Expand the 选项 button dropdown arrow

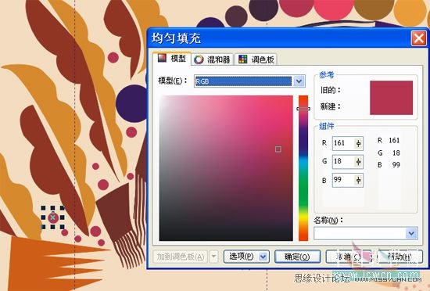click(263, 257)
